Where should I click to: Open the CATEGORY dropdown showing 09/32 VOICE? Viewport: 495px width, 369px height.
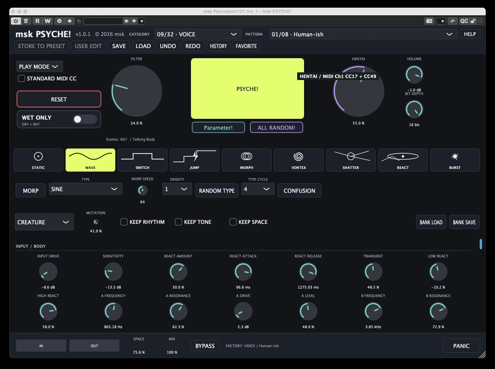coord(198,34)
